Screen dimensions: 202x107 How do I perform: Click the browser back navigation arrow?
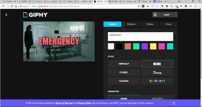tap(4, 6)
